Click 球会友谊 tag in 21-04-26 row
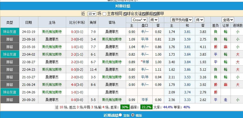Screen dimensions: 243x118 coord(10,92)
